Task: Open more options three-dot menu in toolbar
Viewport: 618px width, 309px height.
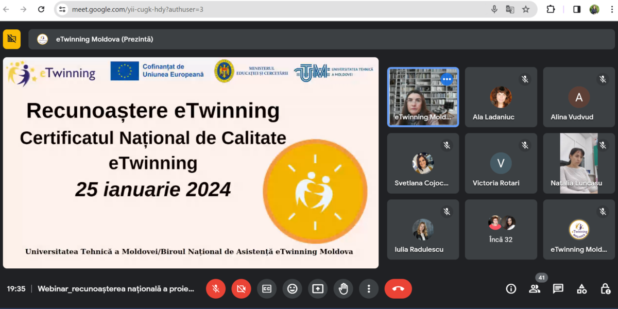Action: (x=368, y=289)
